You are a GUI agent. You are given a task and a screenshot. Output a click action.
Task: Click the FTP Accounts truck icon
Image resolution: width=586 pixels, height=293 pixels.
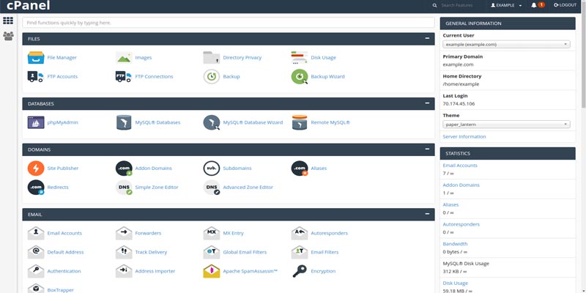coord(35,77)
